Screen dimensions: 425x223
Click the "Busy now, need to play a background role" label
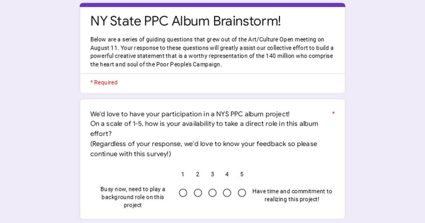133,197
